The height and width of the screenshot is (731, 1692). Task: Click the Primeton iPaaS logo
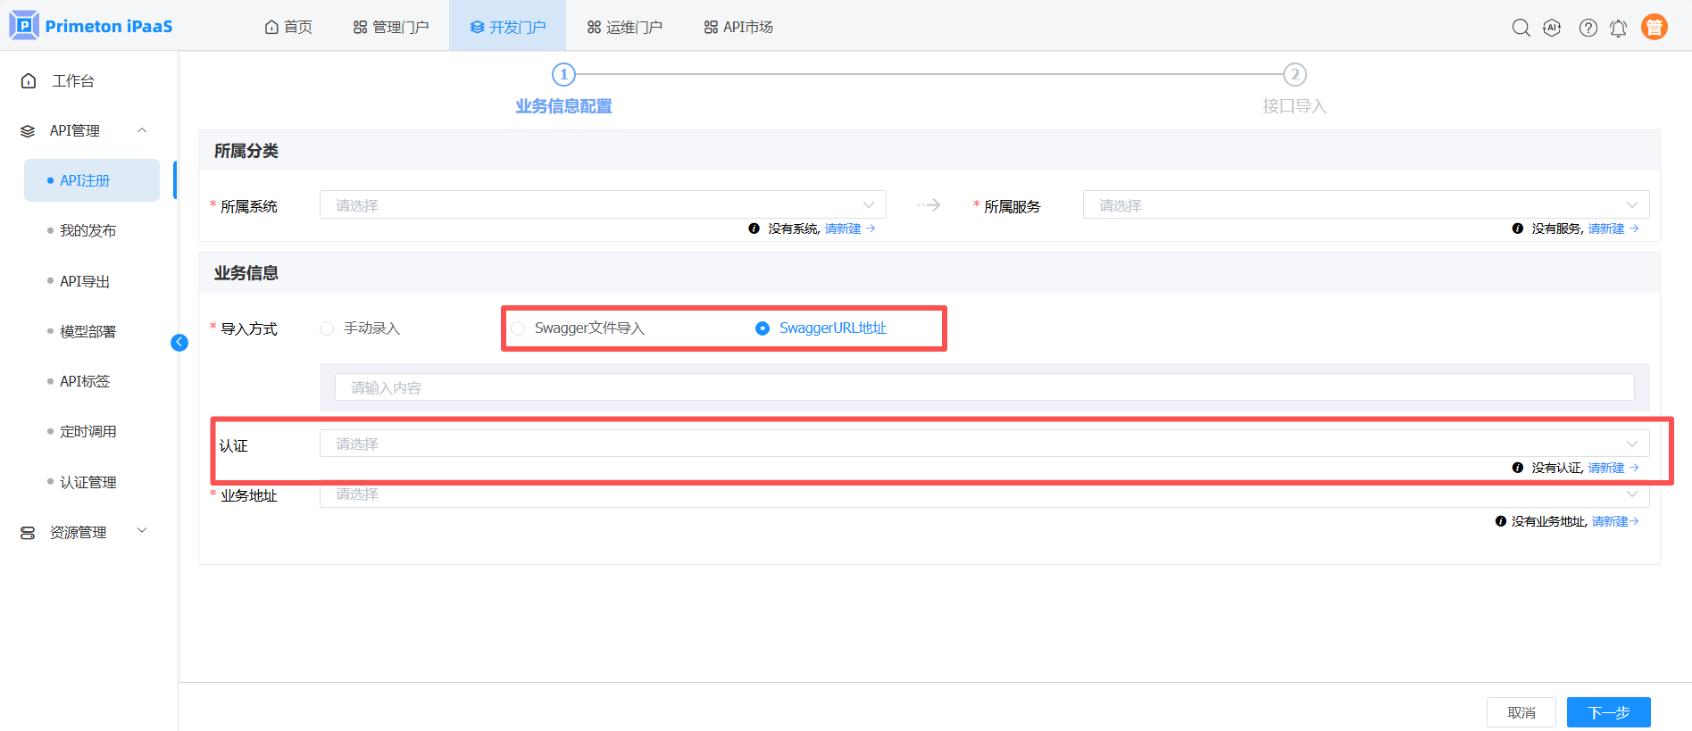pos(91,26)
